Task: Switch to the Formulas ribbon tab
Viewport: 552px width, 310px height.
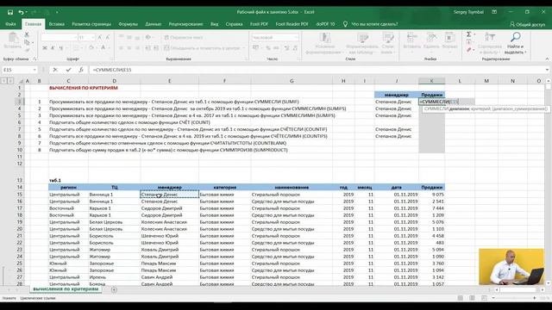Action: click(x=129, y=24)
